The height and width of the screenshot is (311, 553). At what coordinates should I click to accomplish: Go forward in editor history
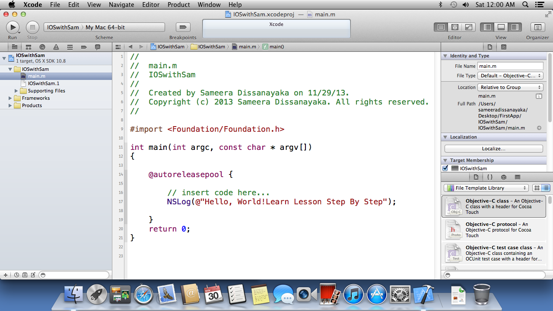(141, 47)
